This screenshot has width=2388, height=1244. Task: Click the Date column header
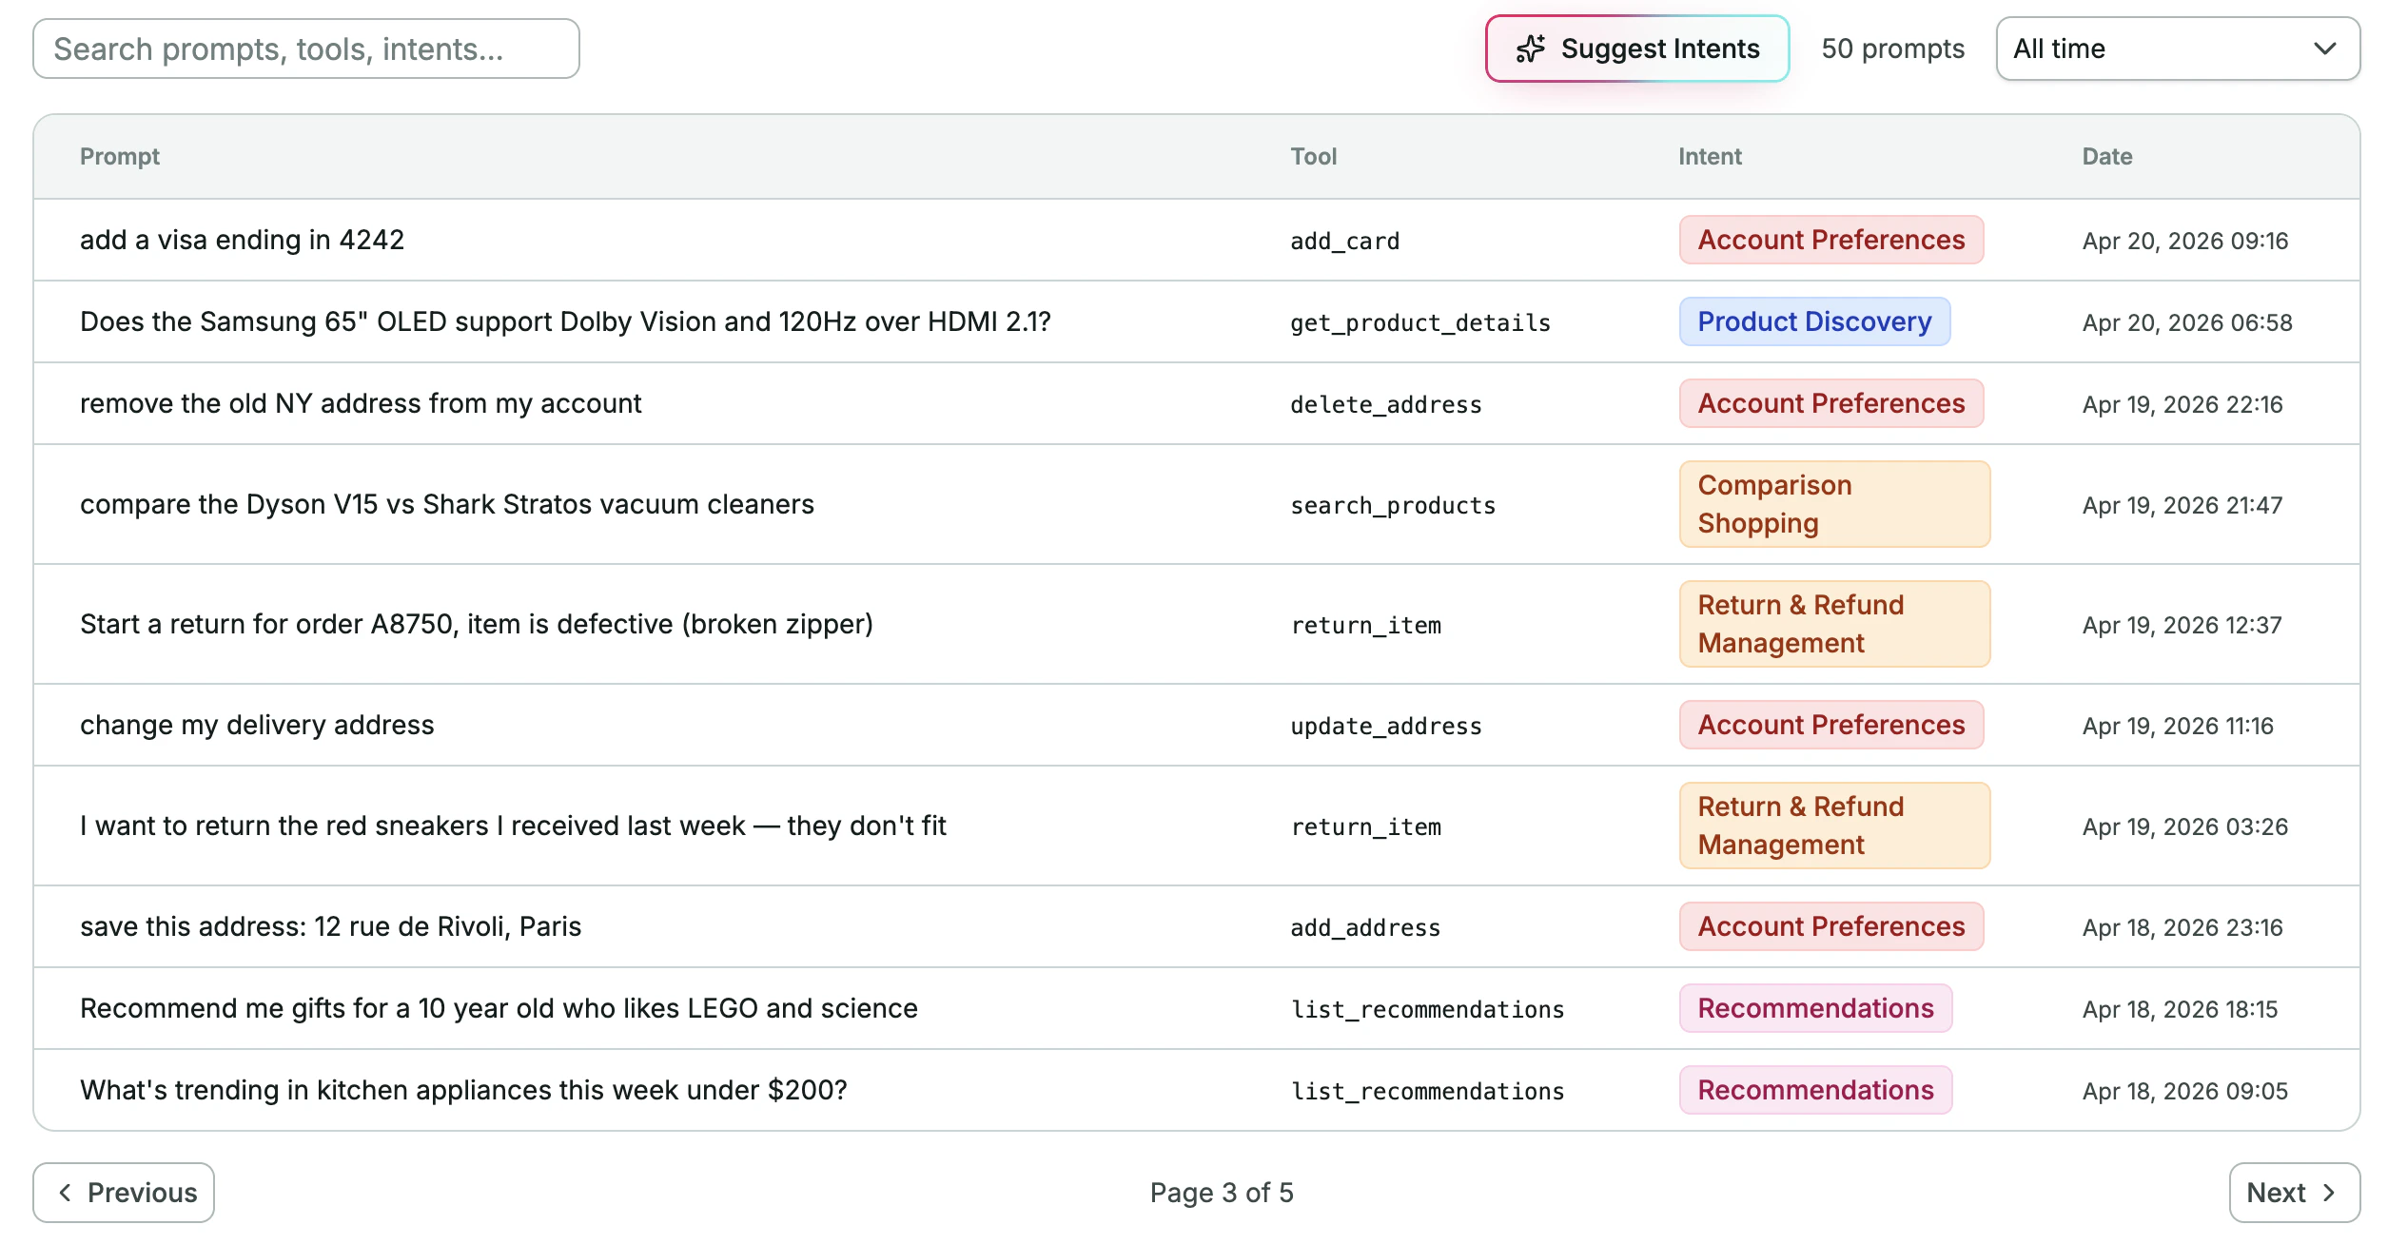click(2107, 157)
